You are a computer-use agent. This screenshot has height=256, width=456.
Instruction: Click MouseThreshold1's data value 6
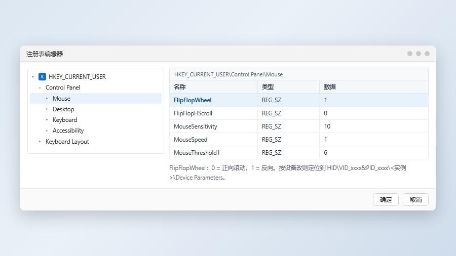pos(325,153)
